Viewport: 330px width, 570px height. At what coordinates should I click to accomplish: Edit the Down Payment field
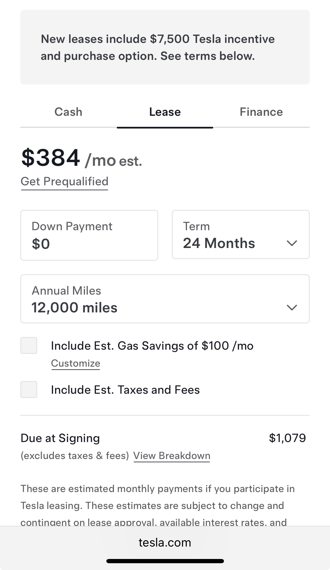[x=89, y=235]
